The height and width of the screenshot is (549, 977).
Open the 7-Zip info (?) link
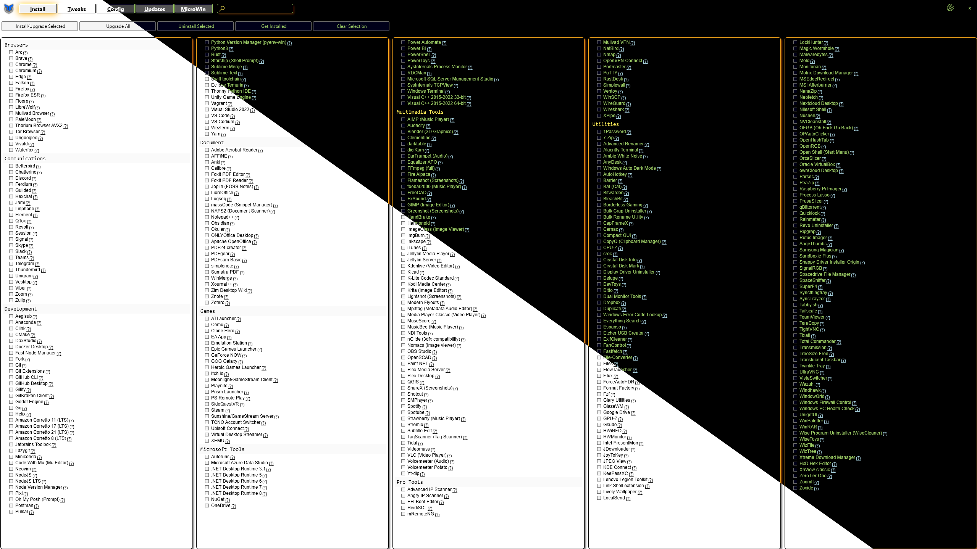(617, 138)
